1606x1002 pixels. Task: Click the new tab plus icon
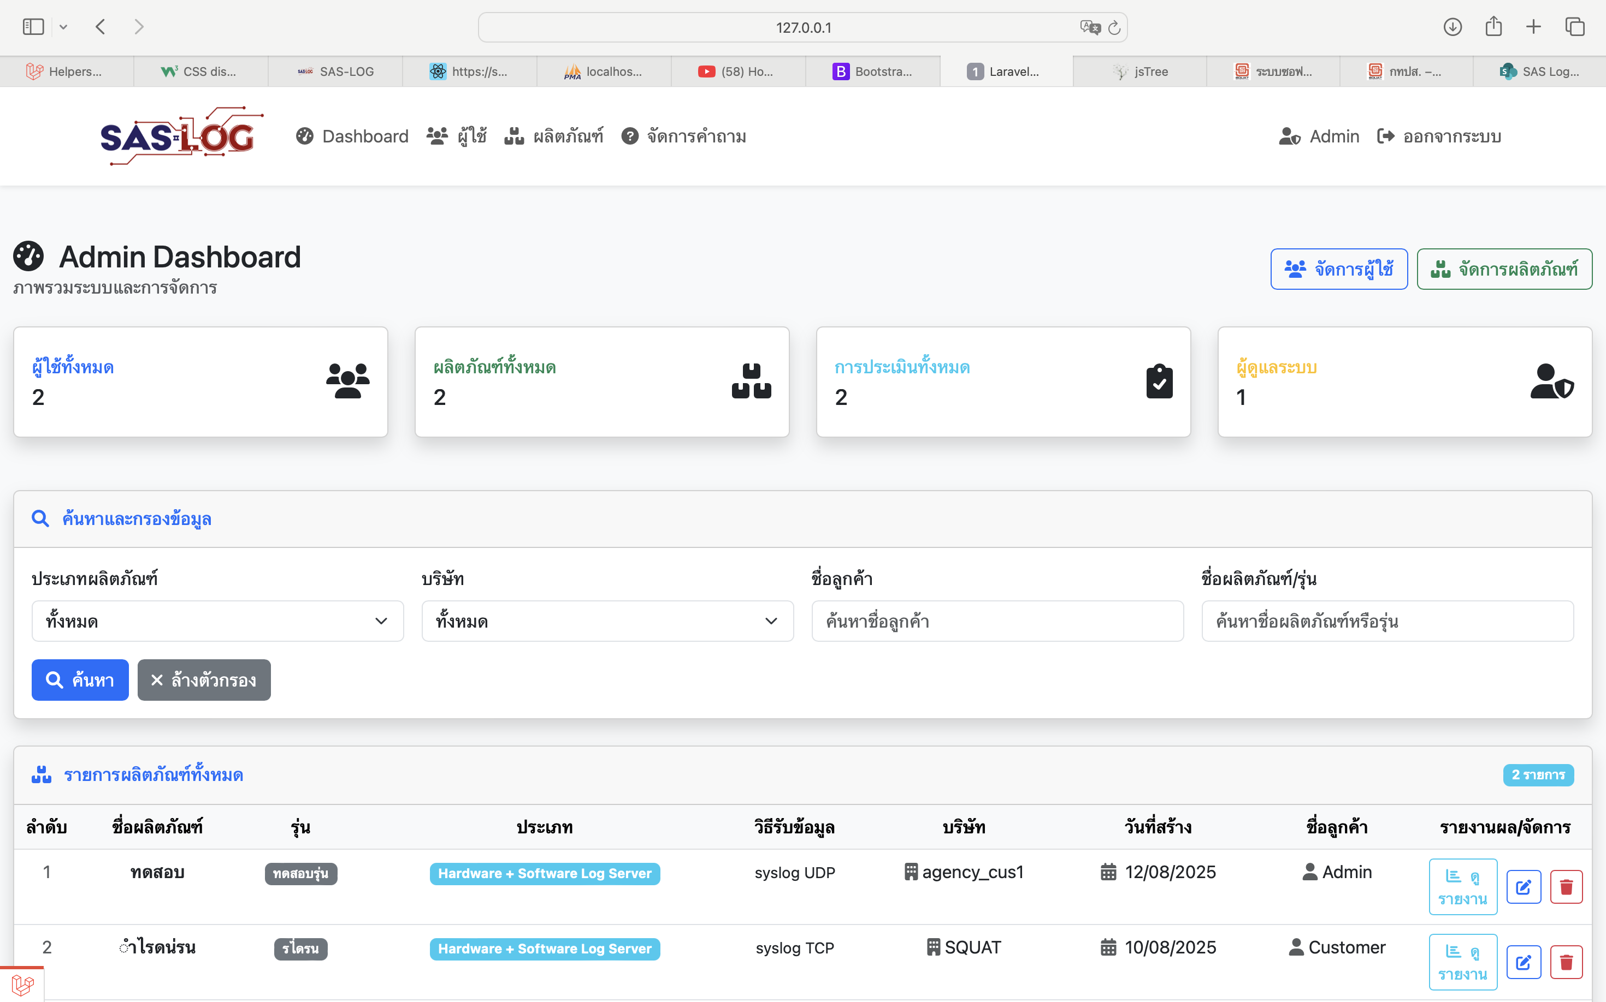(1534, 27)
